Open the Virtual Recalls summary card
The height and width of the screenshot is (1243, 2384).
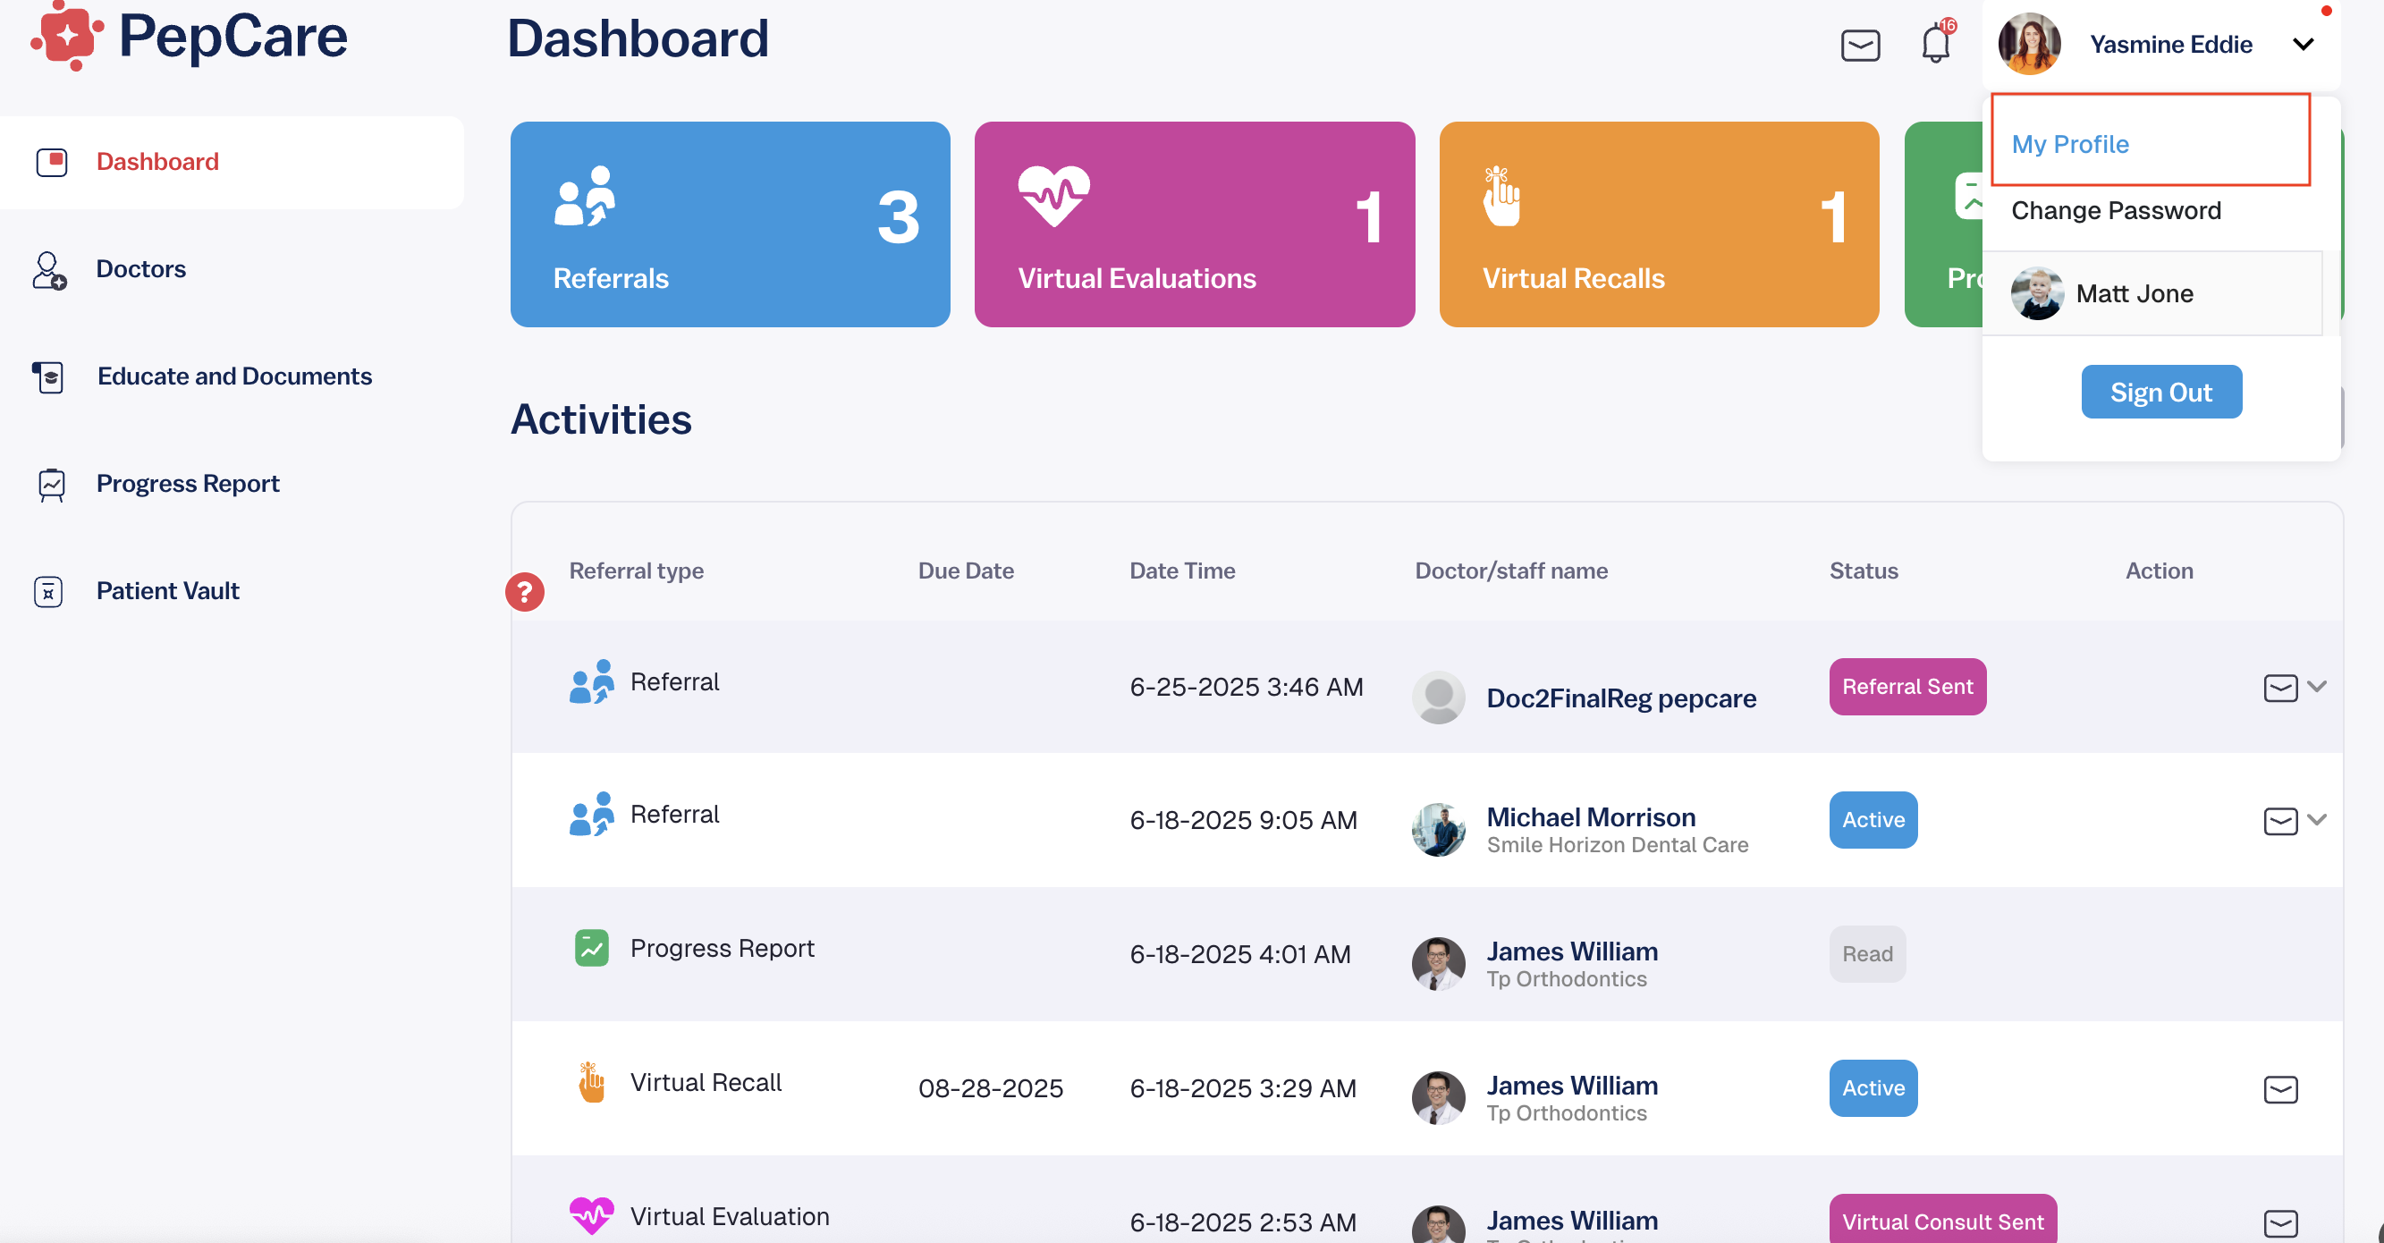tap(1659, 224)
